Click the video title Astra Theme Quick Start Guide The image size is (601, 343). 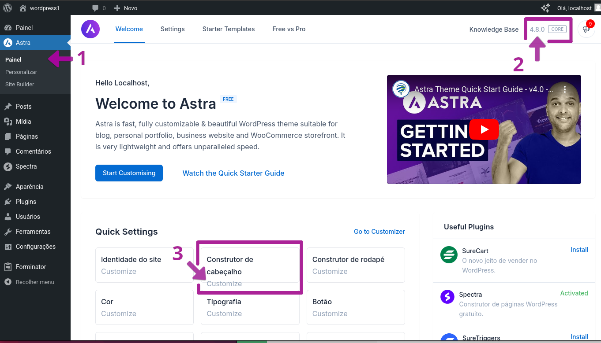point(484,89)
